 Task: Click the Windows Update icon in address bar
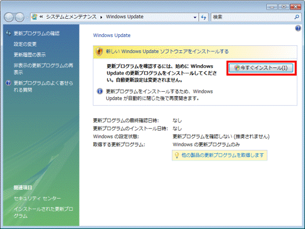tap(34, 17)
